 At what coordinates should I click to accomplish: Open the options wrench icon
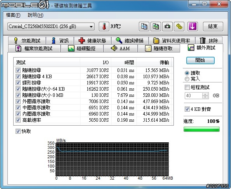[x=179, y=26]
